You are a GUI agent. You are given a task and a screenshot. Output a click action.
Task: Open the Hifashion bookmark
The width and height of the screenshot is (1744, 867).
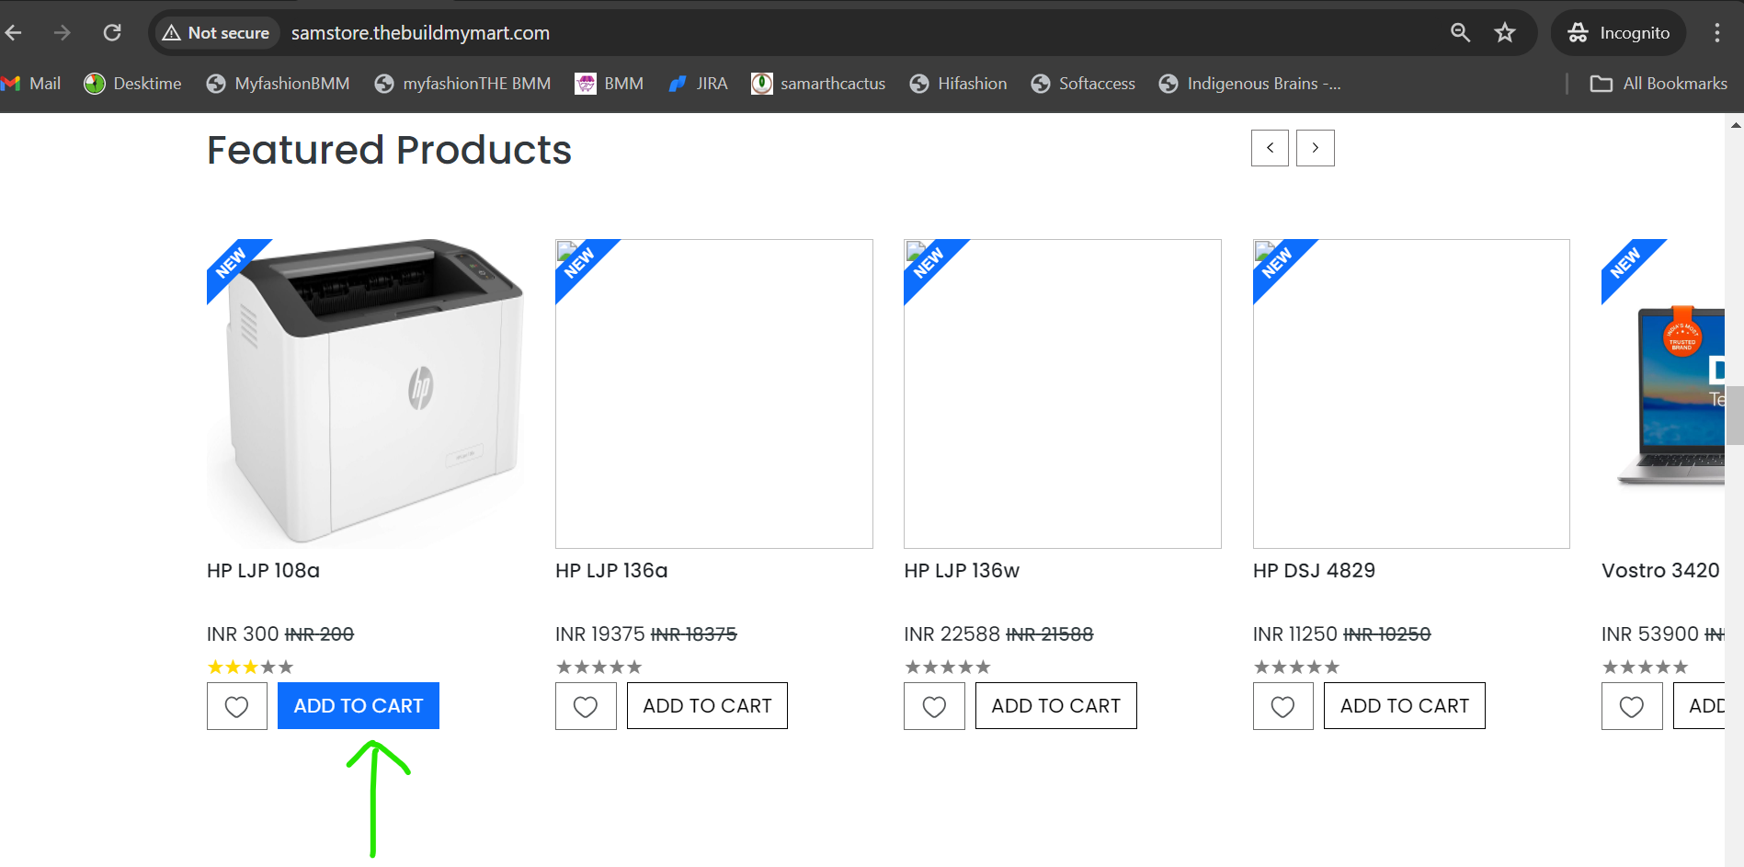tap(958, 84)
